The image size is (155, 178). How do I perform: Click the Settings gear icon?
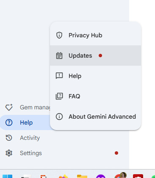(x=9, y=153)
